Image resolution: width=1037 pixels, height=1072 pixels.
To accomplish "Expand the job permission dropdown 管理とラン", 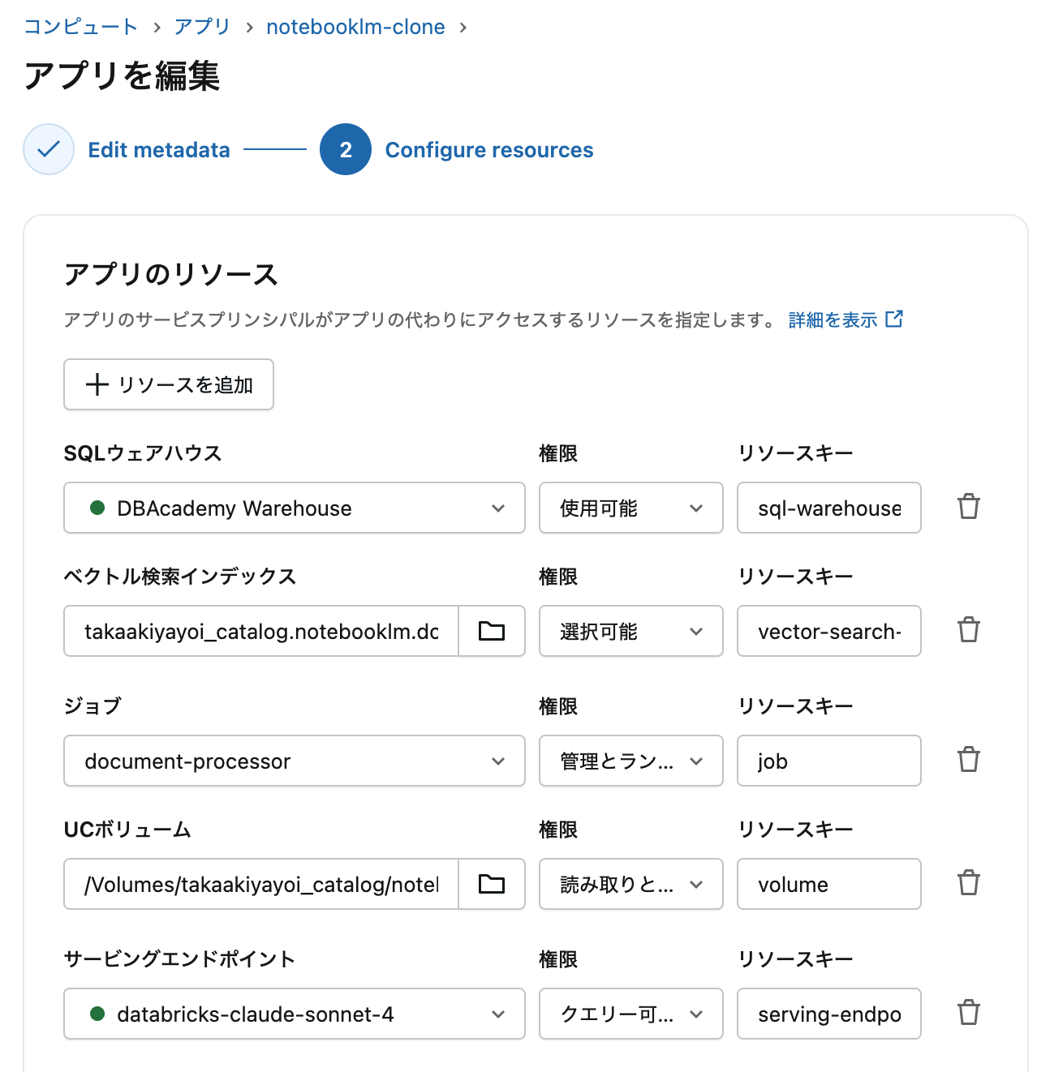I will 630,761.
